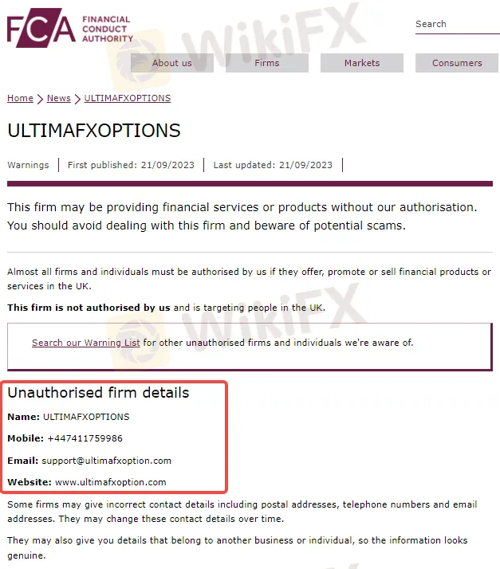Click the large ULTIMAFXOPTIONS page heading
The width and height of the screenshot is (500, 569).
(x=94, y=131)
